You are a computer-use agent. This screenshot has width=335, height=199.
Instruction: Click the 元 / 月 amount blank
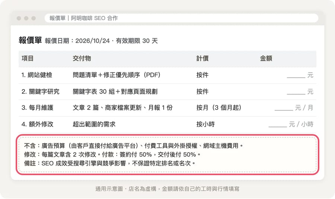(284, 108)
